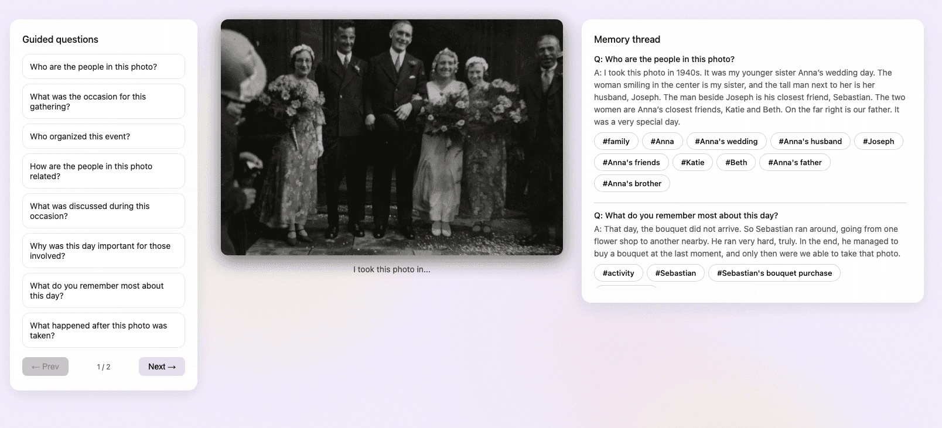The width and height of the screenshot is (942, 428).
Task: Click the answer text starting 'I took this photo in 1940s'
Action: (x=750, y=97)
